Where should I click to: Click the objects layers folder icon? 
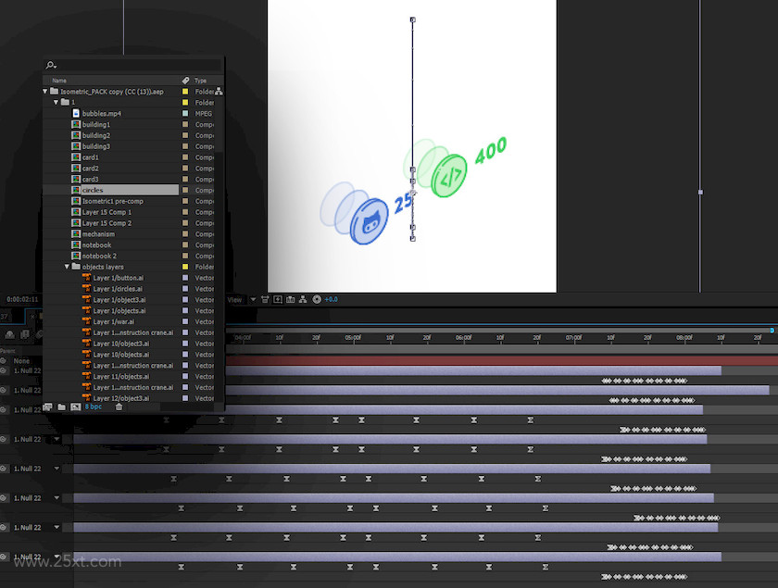[x=76, y=267]
